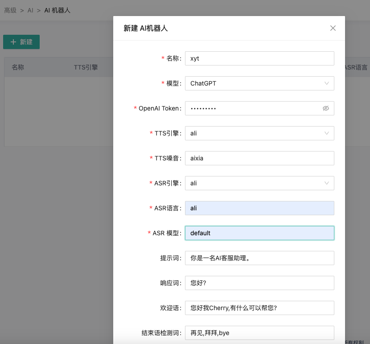The width and height of the screenshot is (370, 344).
Task: Open the 模型 ChatGPT dropdown
Action: (x=259, y=83)
